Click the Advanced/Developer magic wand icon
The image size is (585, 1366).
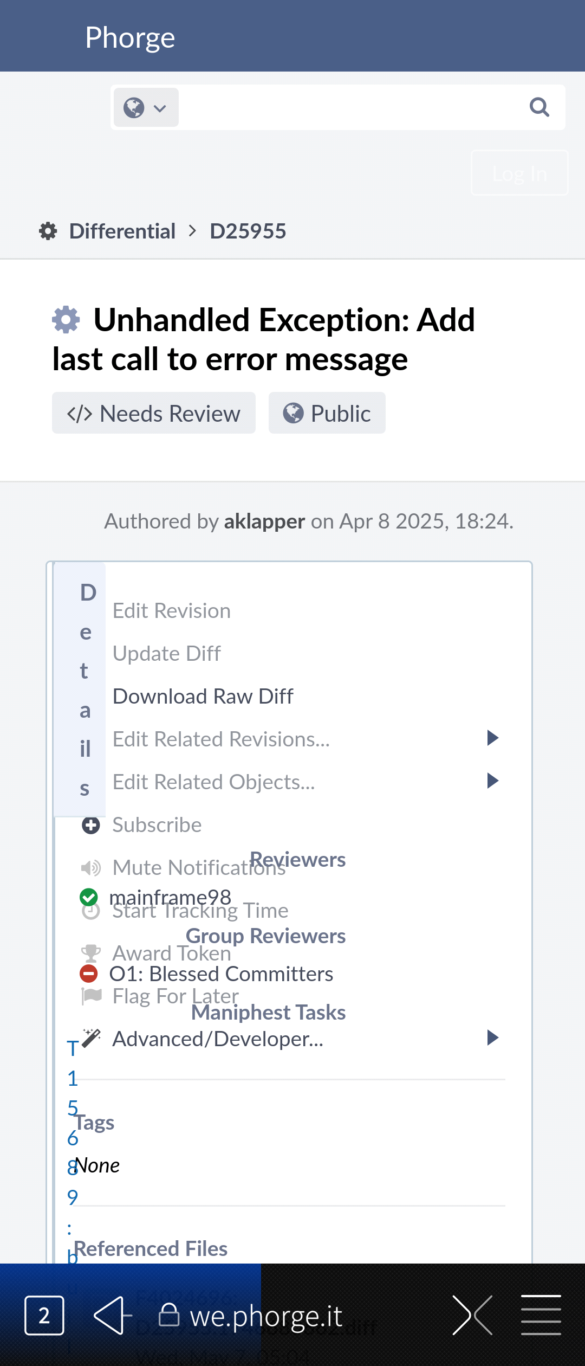point(91,1038)
